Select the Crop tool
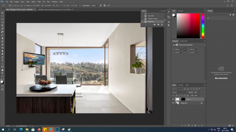Viewport: 236px width, 132px height. pyautogui.click(x=2, y=26)
